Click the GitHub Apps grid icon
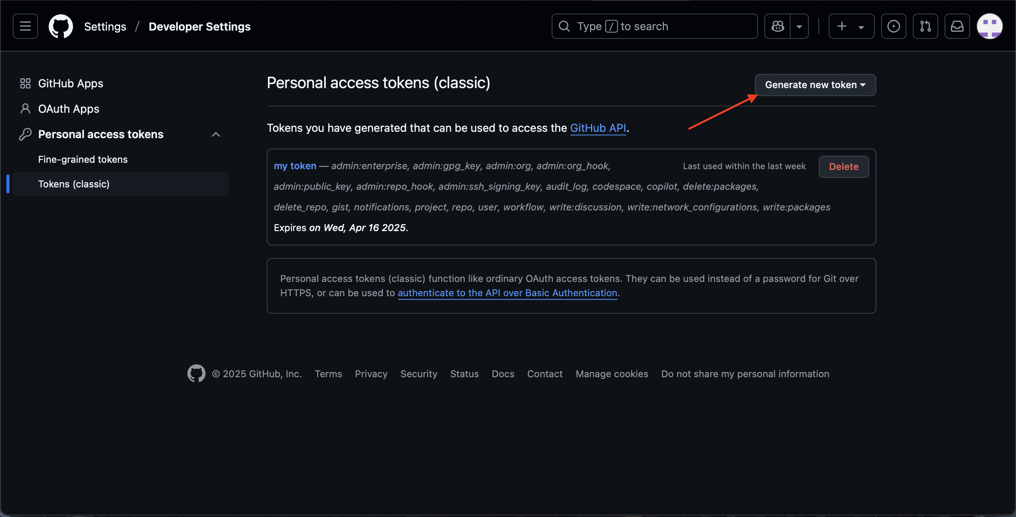This screenshot has height=517, width=1016. tap(25, 83)
